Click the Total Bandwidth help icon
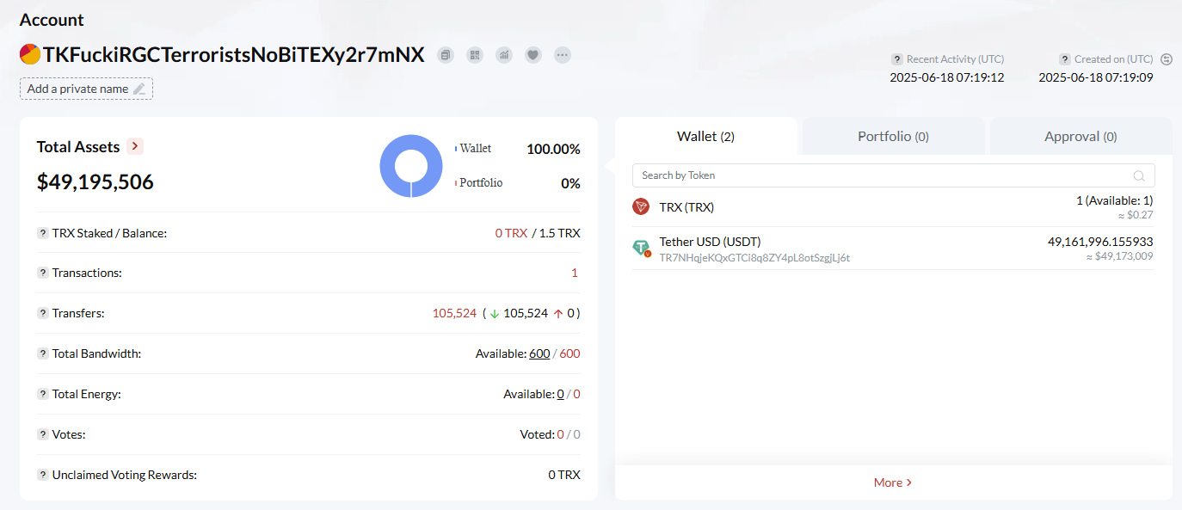This screenshot has width=1182, height=510. 42,353
